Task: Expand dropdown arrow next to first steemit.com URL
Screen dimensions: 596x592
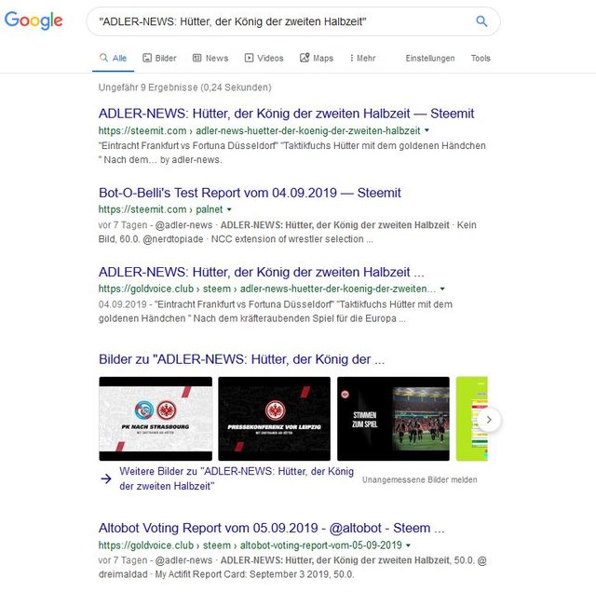Action: click(x=427, y=130)
